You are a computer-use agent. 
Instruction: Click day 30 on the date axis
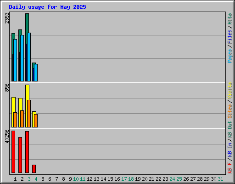(213, 179)
